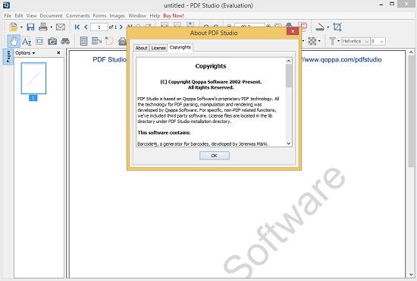Click the Open file folder icon
This screenshot has height=281, width=417.
13,27
